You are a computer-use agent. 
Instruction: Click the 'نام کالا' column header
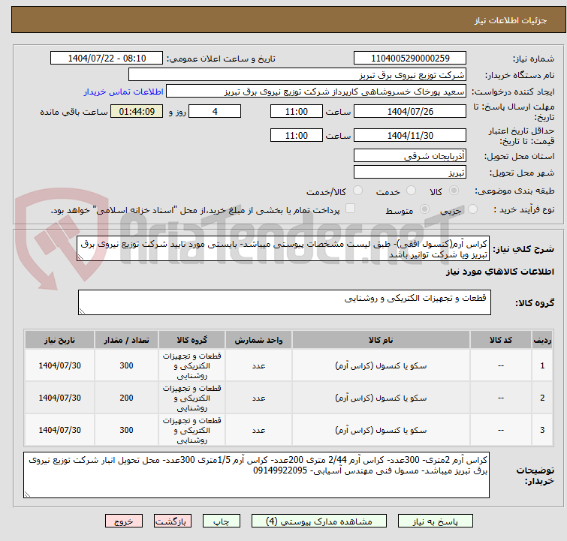[381, 340]
